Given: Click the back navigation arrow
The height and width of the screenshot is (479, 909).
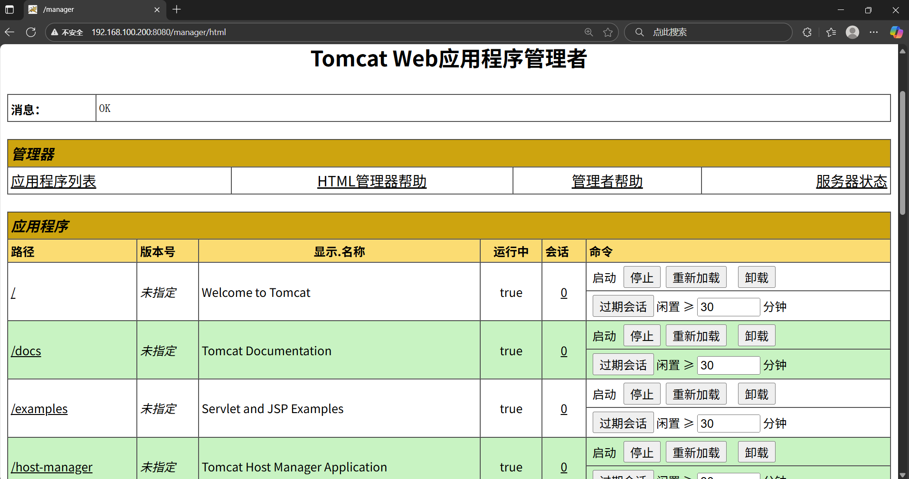Looking at the screenshot, I should (9, 32).
